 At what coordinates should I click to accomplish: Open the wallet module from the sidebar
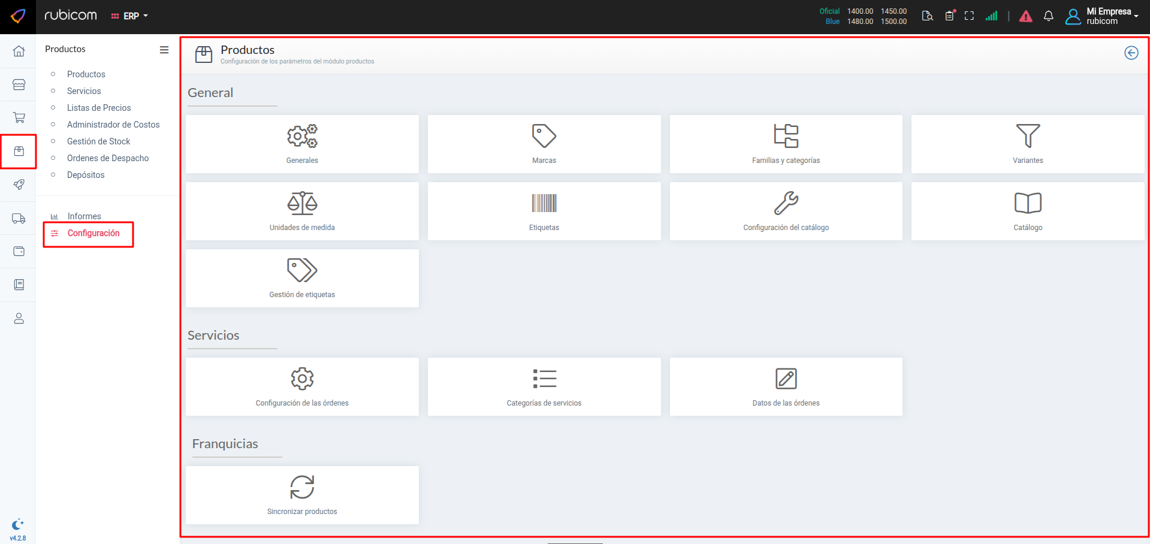tap(19, 251)
